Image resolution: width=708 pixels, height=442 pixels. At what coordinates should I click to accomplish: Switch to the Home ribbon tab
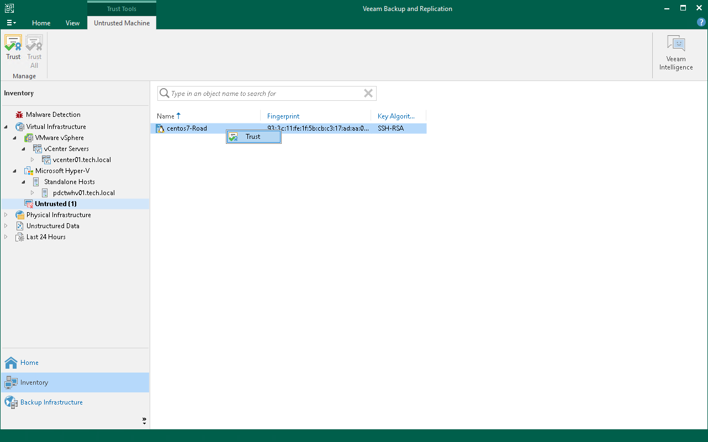[x=41, y=23]
